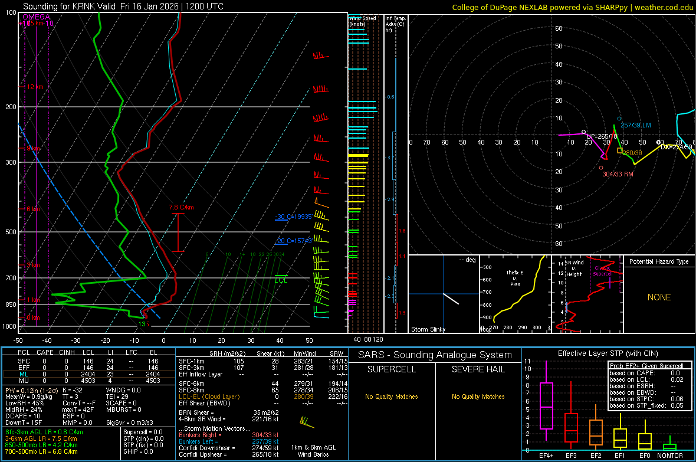This screenshot has width=696, height=462.
Task: Click the red Bunkers right-mover circle marker
Action: pyautogui.click(x=601, y=168)
